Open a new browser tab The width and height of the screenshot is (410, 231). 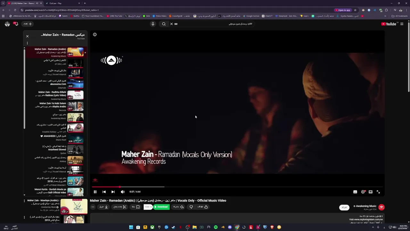pos(85,3)
